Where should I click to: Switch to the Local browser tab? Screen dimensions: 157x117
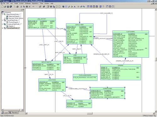click(x=5, y=113)
